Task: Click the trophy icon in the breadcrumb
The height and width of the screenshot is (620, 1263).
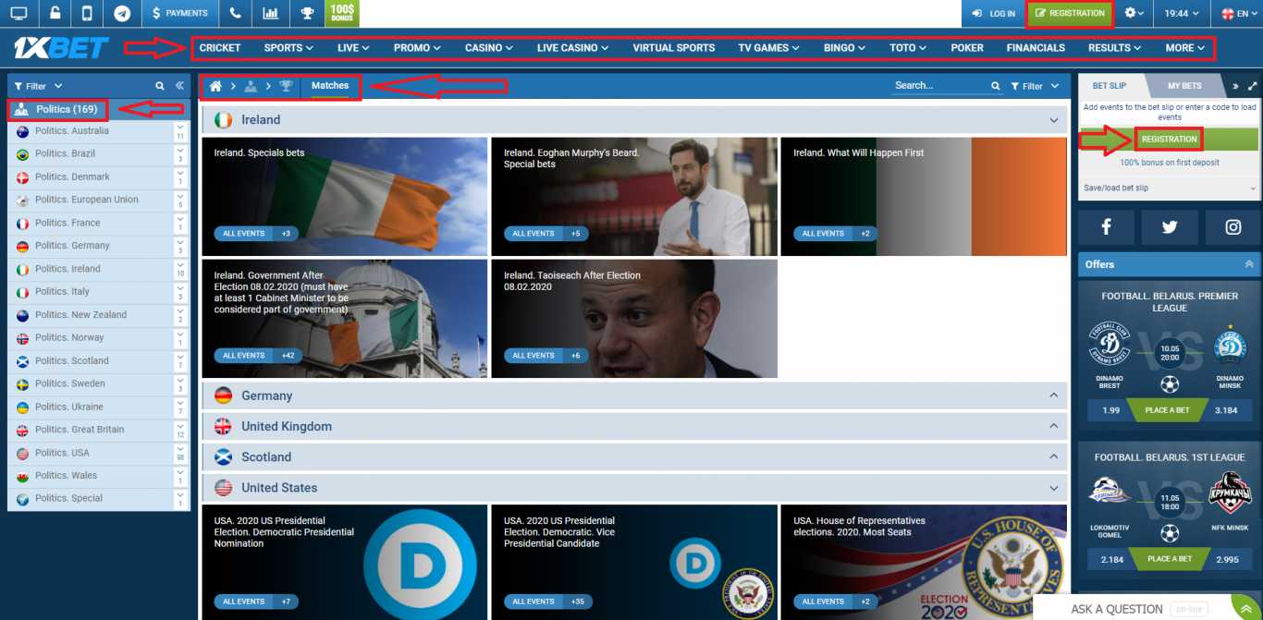Action: (x=286, y=86)
